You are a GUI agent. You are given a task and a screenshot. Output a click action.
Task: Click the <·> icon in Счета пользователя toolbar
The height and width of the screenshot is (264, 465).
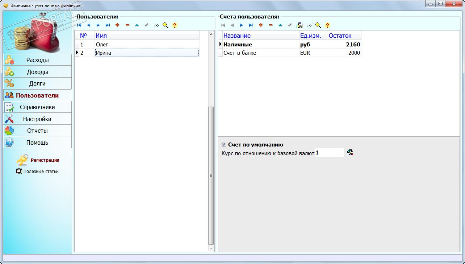(309, 25)
